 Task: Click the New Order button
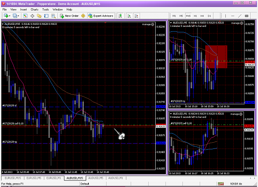coord(69,16)
